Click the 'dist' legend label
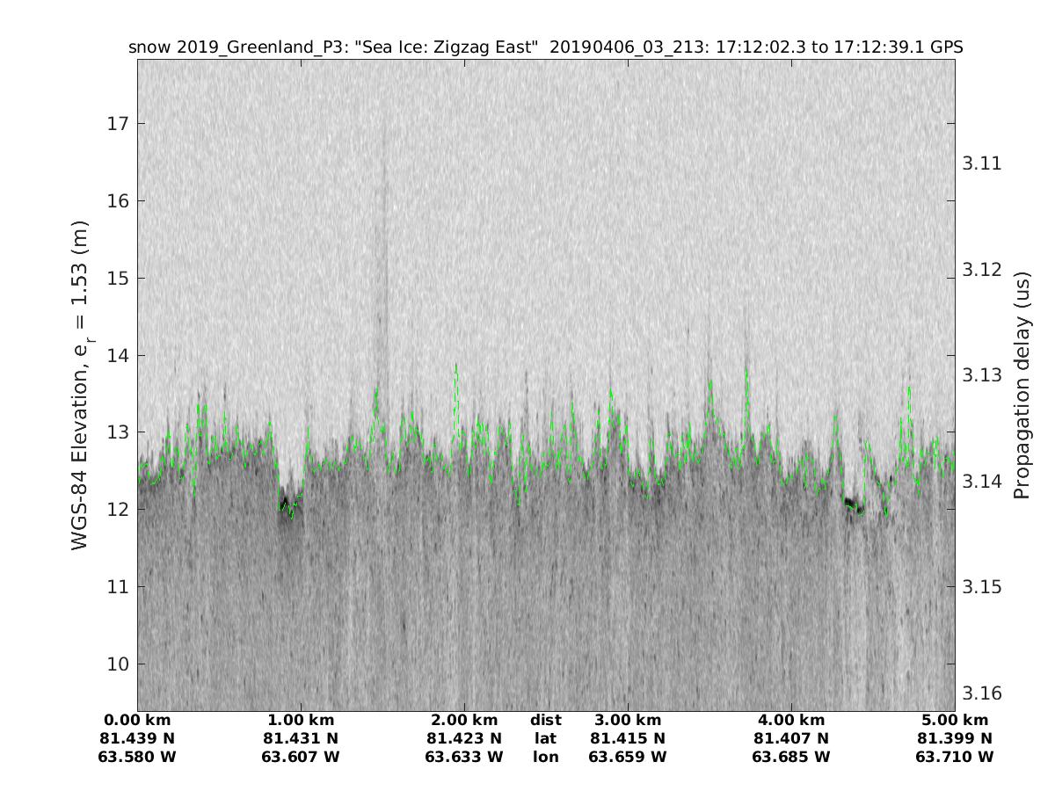Screen dimensions: 1055x791 (545, 721)
